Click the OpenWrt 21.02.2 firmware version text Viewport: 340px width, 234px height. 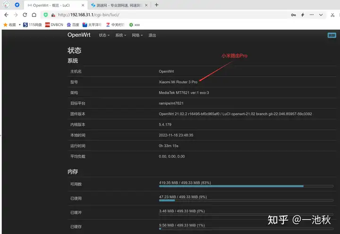235,114
